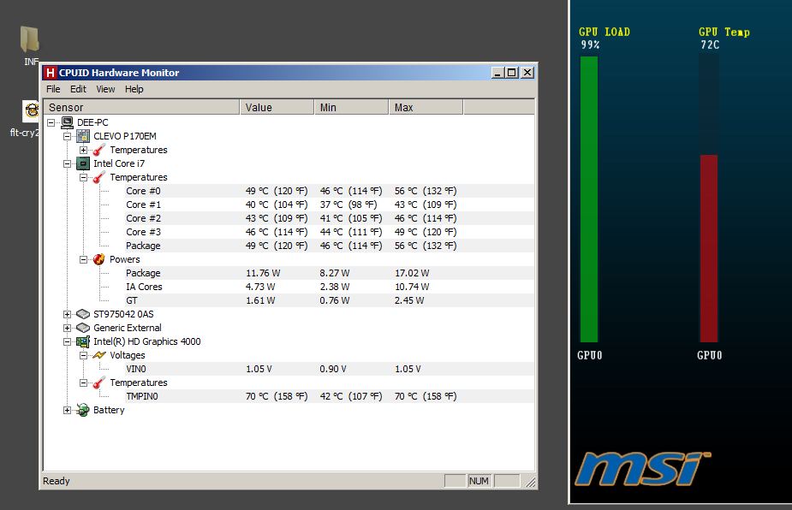Click the 99% GPU load reading
Image resolution: width=792 pixels, height=510 pixels.
(590, 44)
